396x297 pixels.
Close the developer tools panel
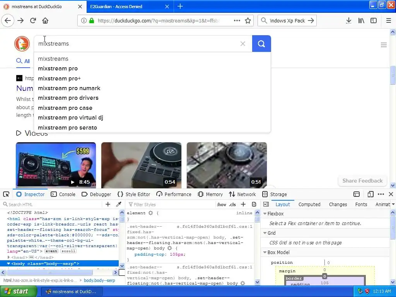(391, 194)
